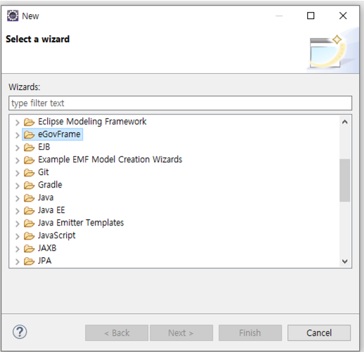Expand the JavaScript category
The height and width of the screenshot is (352, 364).
[18, 236]
